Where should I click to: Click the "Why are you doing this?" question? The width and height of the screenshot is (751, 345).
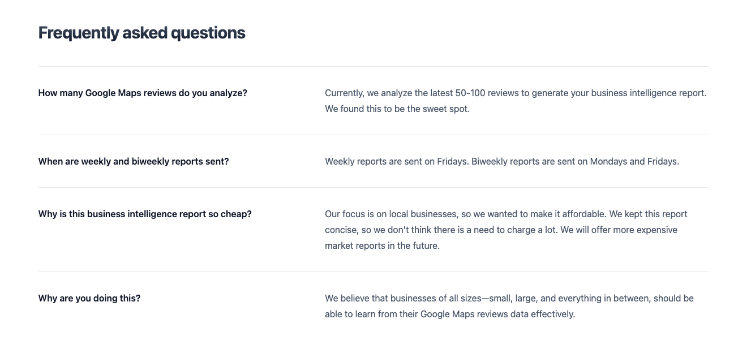89,299
